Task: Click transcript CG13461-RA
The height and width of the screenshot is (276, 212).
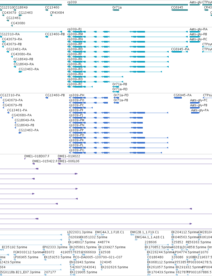Action: pyautogui.click(x=17, y=49)
